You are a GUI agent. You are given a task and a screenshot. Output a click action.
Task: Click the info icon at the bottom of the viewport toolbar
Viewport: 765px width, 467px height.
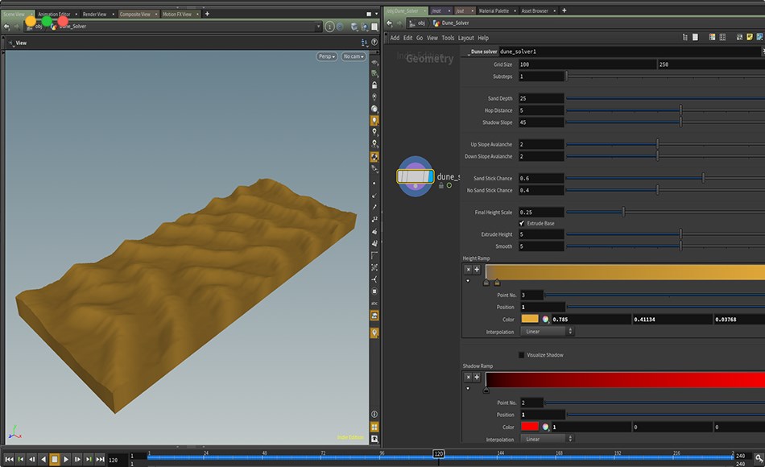[x=374, y=414]
